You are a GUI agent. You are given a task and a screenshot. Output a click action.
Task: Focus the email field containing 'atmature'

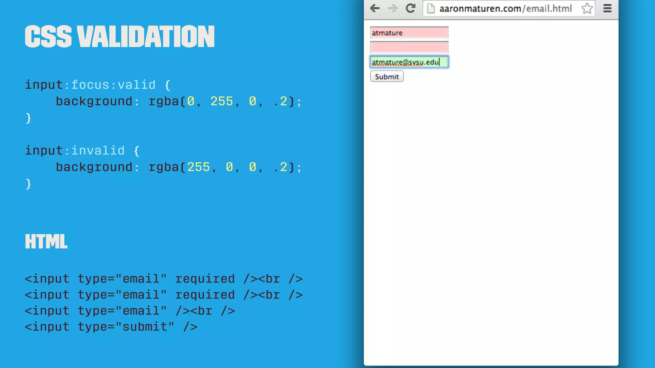click(409, 33)
